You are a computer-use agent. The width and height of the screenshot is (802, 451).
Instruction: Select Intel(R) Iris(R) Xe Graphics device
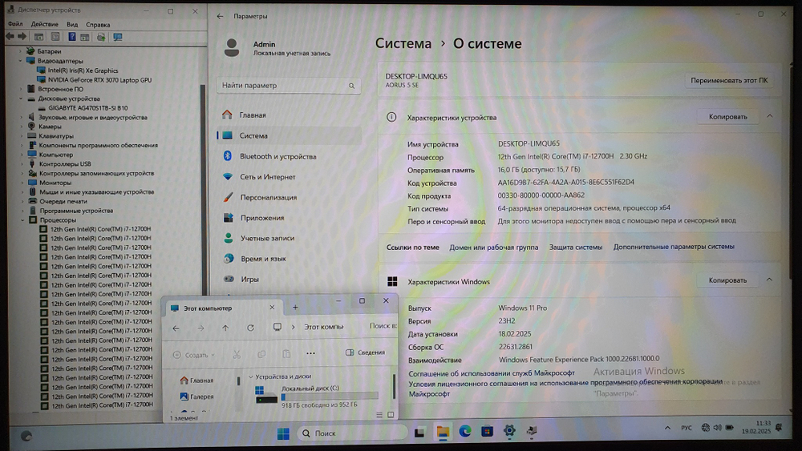pos(83,70)
